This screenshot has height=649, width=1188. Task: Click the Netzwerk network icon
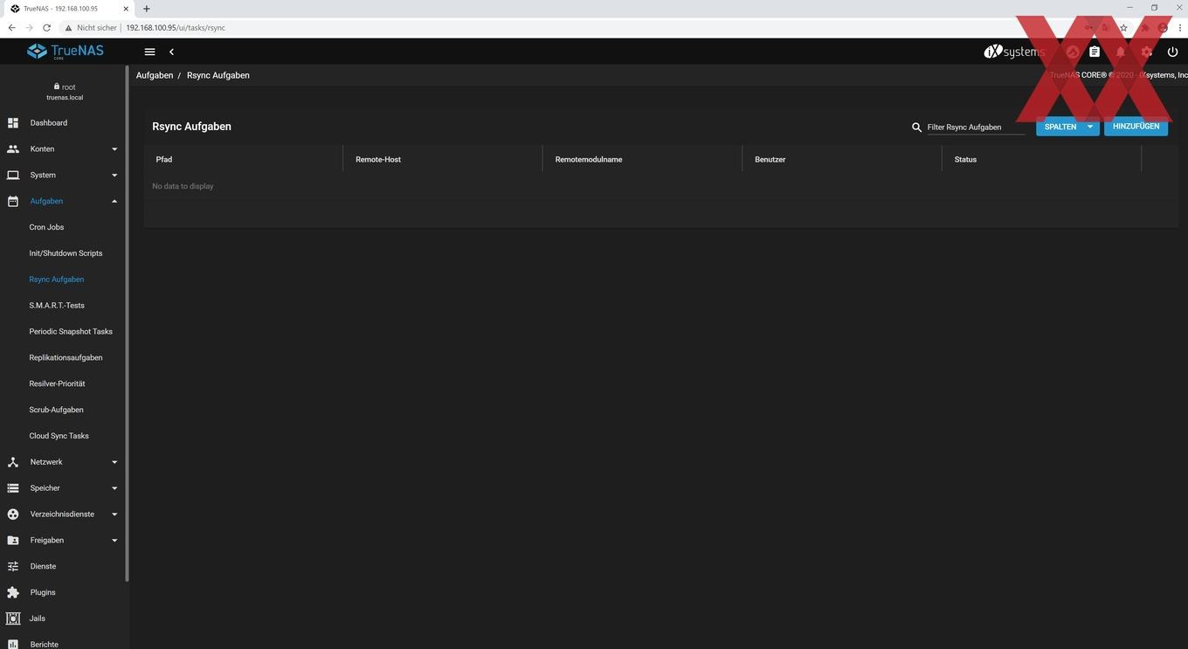pos(13,462)
